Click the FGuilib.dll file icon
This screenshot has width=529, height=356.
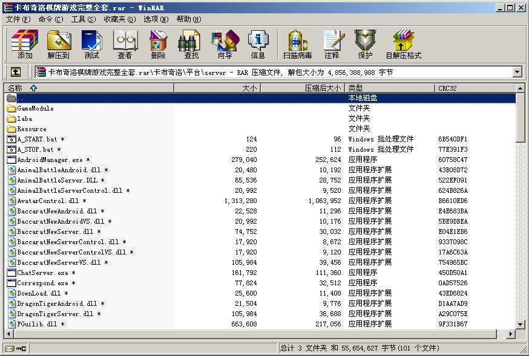coord(12,324)
